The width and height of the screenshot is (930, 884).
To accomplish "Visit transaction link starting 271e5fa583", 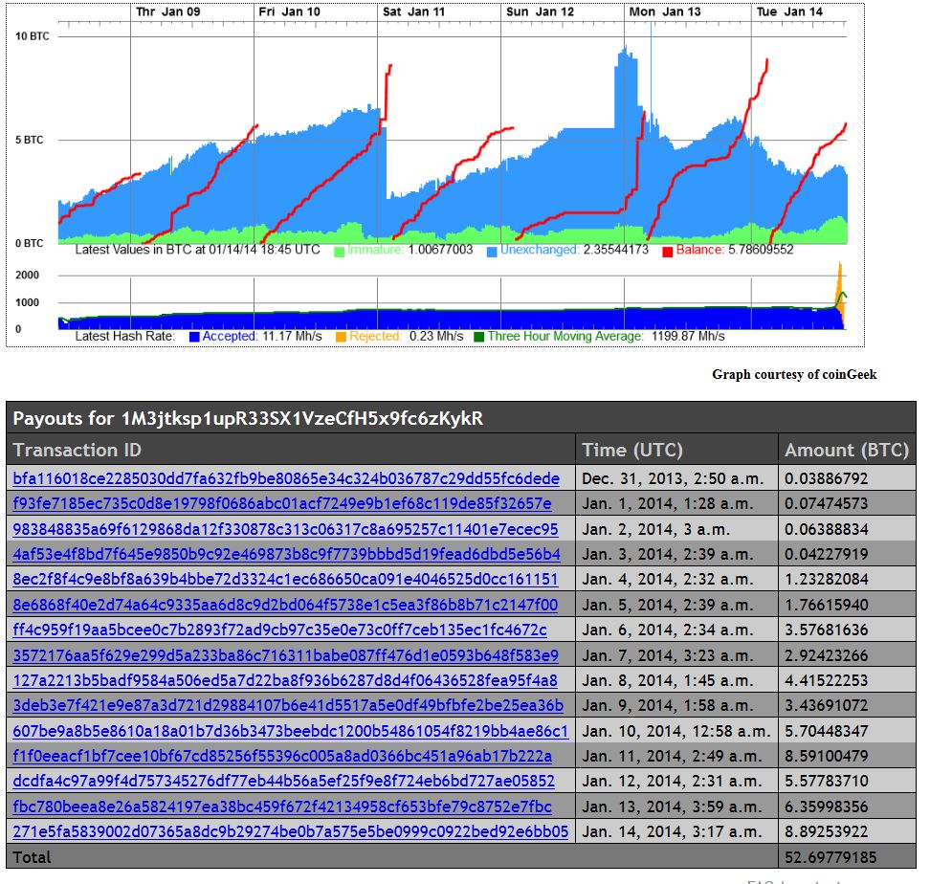I will pyautogui.click(x=290, y=831).
